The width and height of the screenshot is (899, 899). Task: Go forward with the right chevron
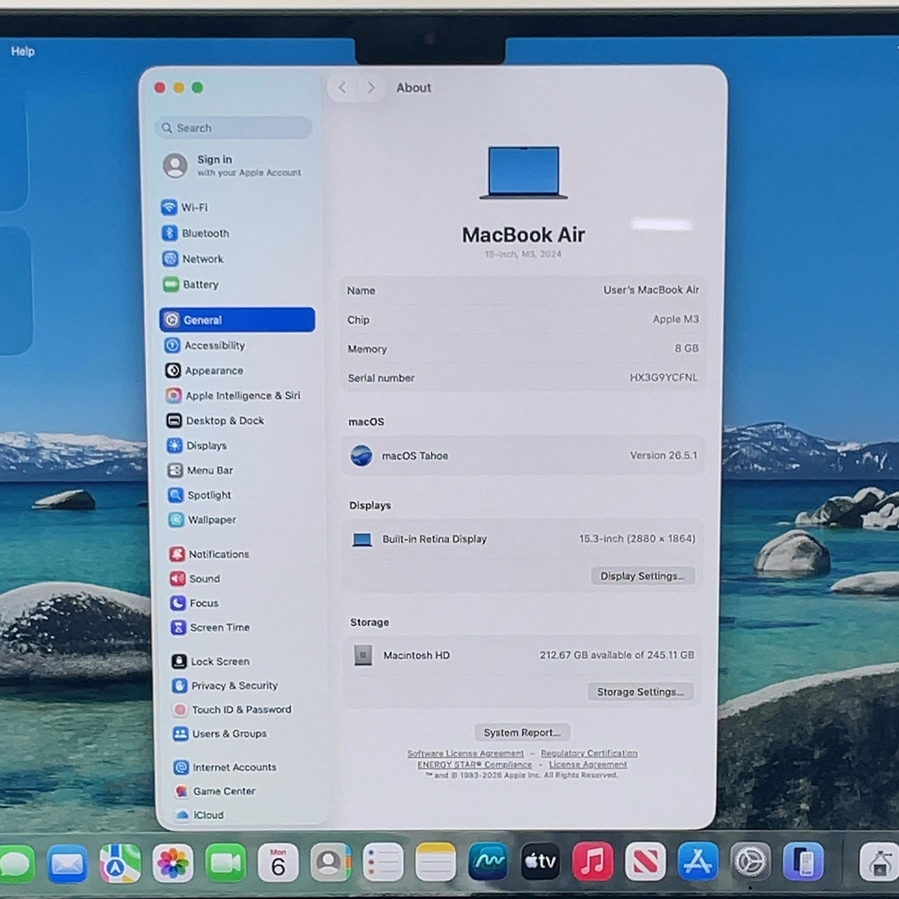pyautogui.click(x=371, y=88)
